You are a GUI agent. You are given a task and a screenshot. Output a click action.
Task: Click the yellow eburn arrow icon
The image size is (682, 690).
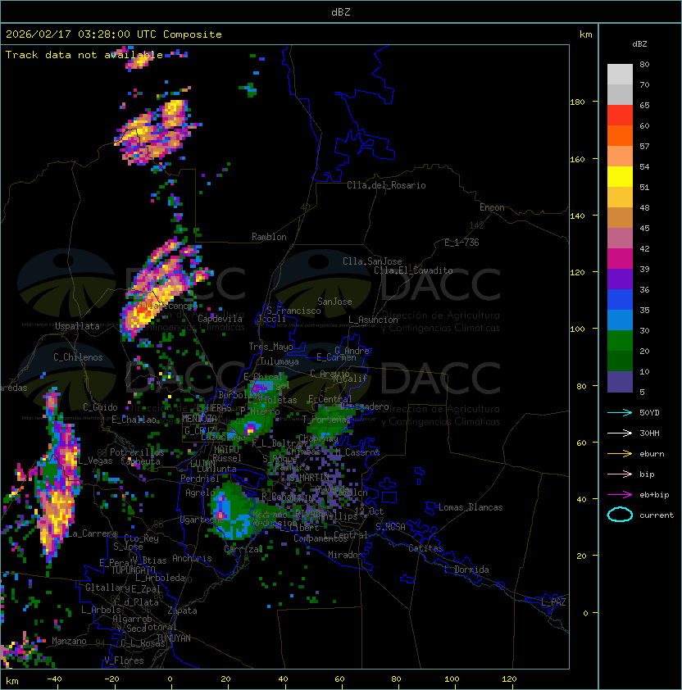620,453
